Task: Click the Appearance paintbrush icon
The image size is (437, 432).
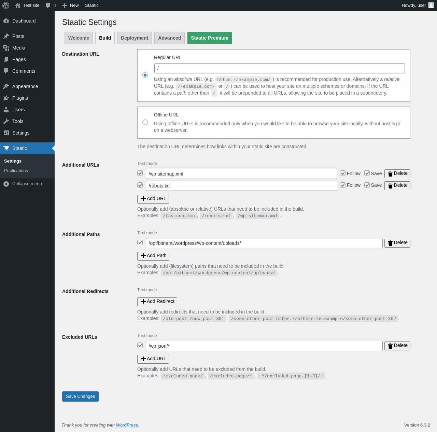Action: 6,86
